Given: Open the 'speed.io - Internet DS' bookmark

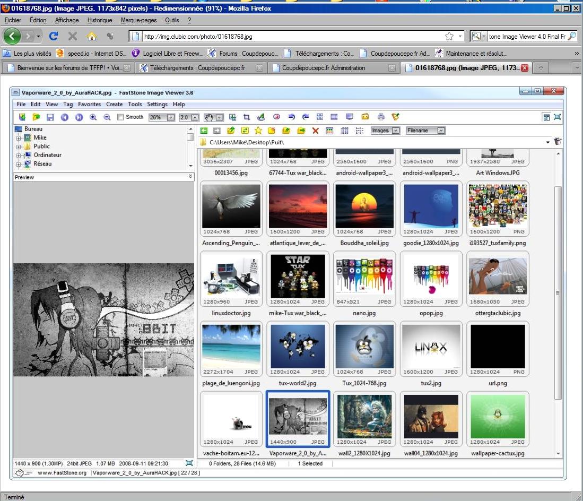Looking at the screenshot, I should click(91, 54).
